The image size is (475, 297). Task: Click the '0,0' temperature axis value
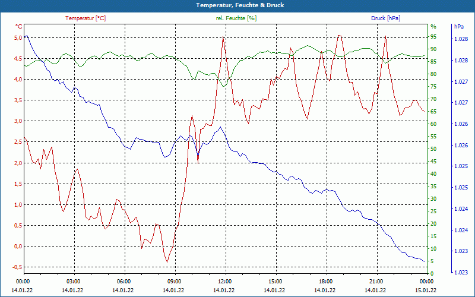(18, 247)
